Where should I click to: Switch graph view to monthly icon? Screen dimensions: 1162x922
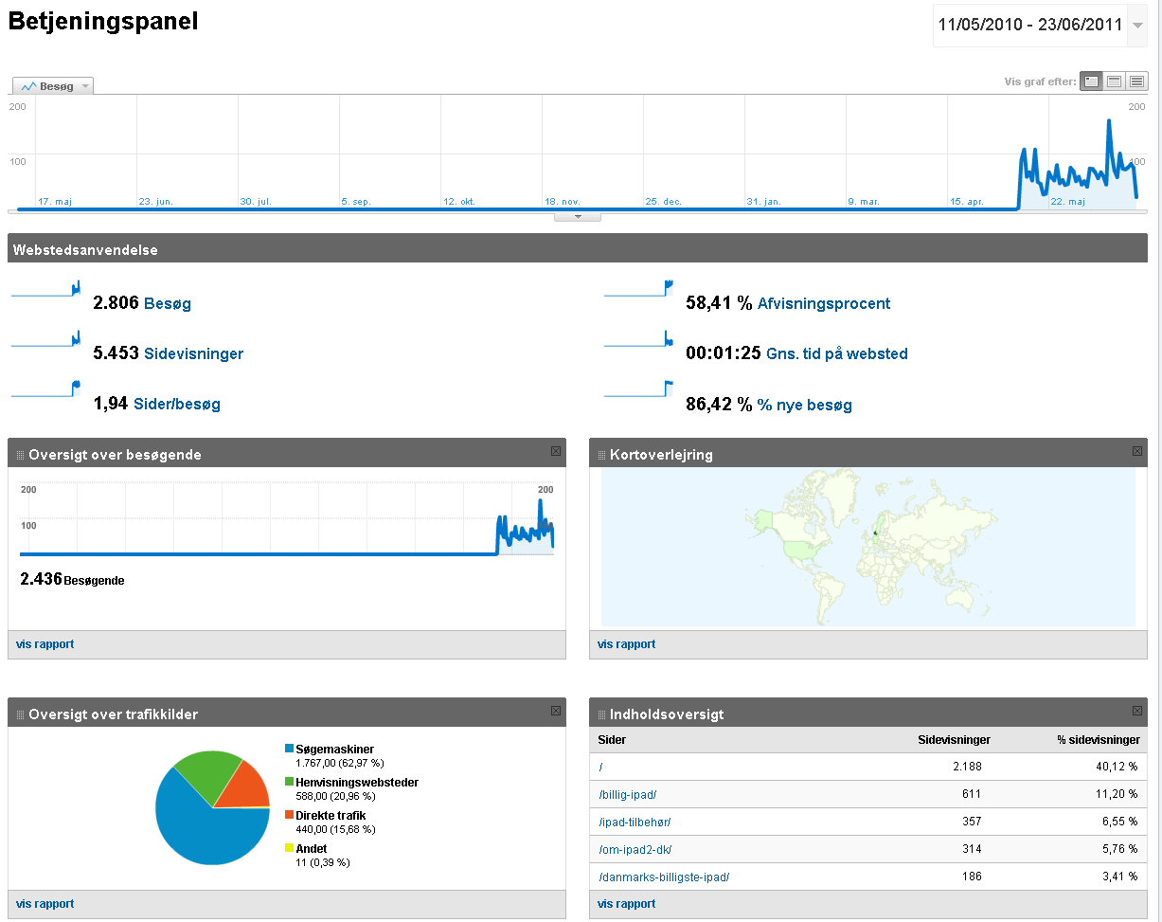click(1136, 81)
